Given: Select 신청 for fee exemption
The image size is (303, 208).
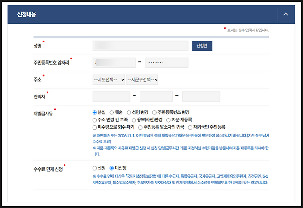Looking at the screenshot, I should tap(95, 168).
